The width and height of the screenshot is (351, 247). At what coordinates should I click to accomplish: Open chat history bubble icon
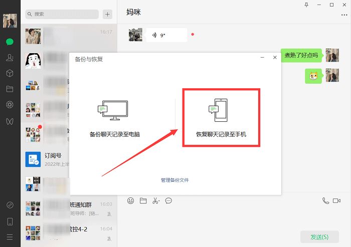coord(168,201)
